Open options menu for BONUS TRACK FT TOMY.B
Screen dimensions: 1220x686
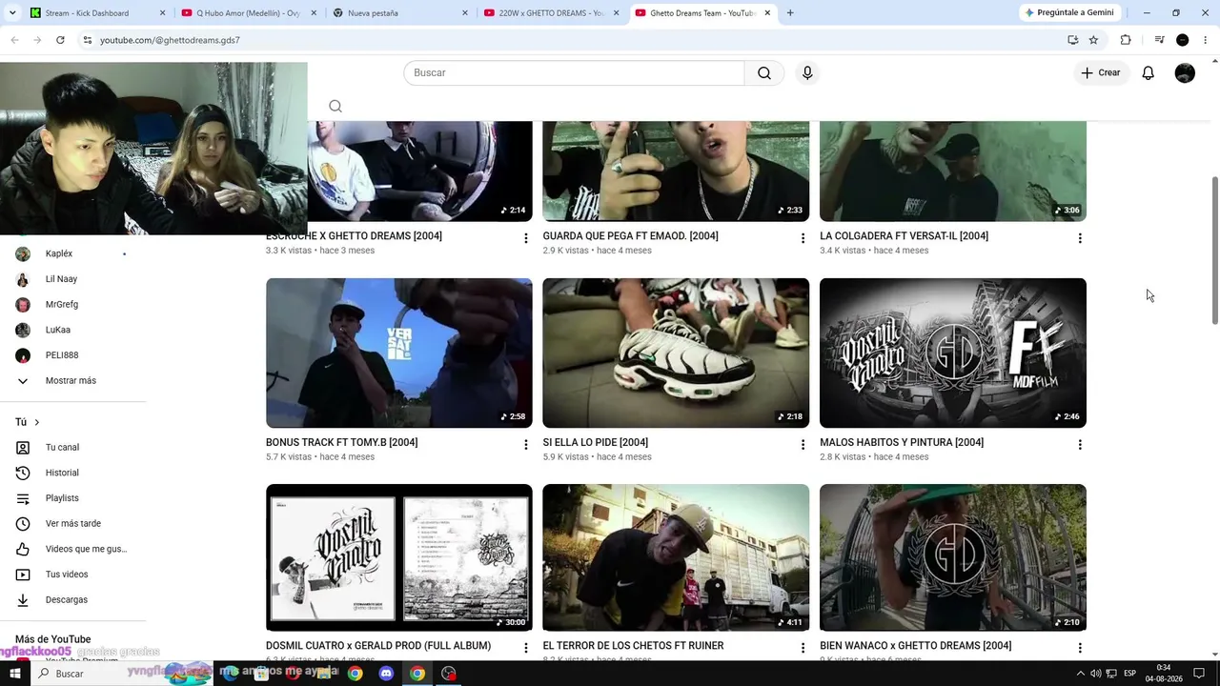pos(525,445)
